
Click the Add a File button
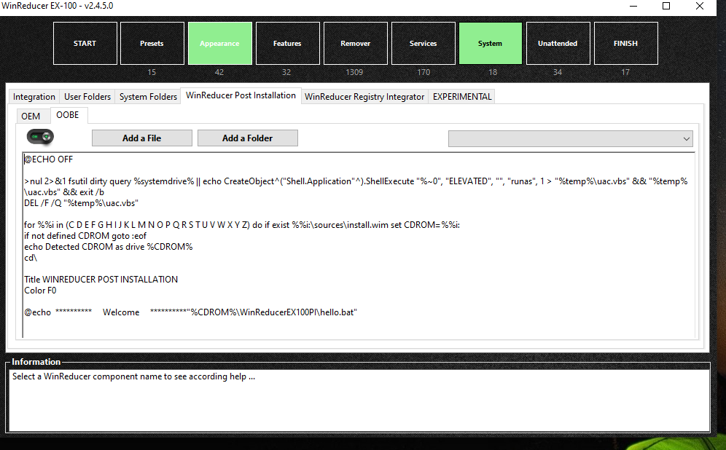(x=141, y=138)
